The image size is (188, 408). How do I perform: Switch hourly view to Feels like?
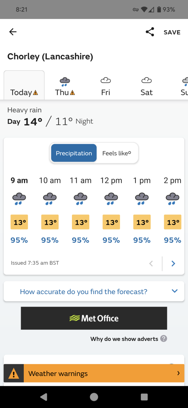(117, 153)
